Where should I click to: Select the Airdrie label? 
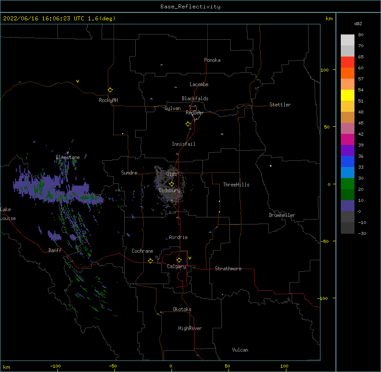point(178,237)
